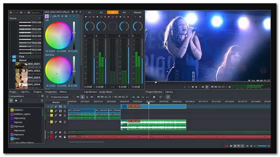Image resolution: width=280 pixels, height=157 pixels.
Task: Open the Library tab
Action: 169,92
